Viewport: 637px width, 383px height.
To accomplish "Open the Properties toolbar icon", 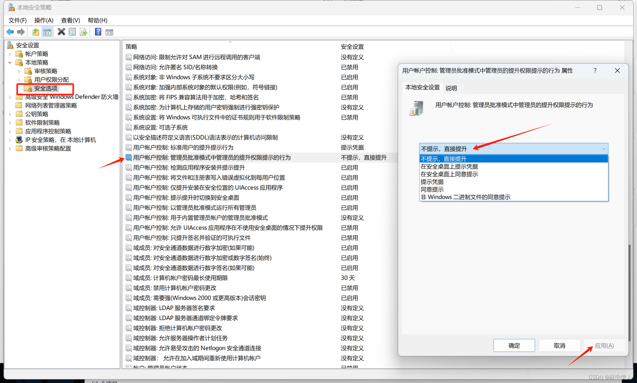I will (73, 32).
